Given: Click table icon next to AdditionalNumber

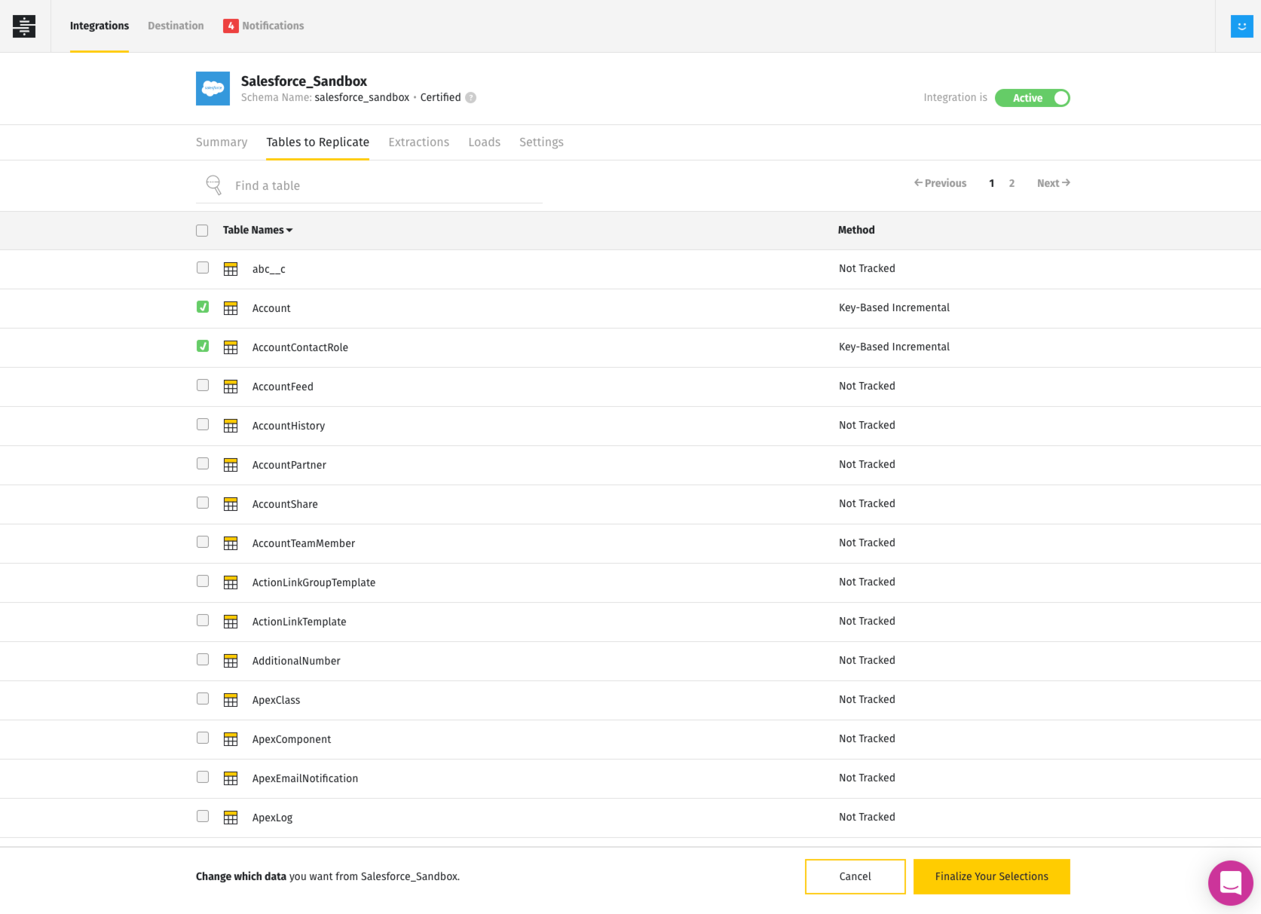Looking at the screenshot, I should (231, 661).
